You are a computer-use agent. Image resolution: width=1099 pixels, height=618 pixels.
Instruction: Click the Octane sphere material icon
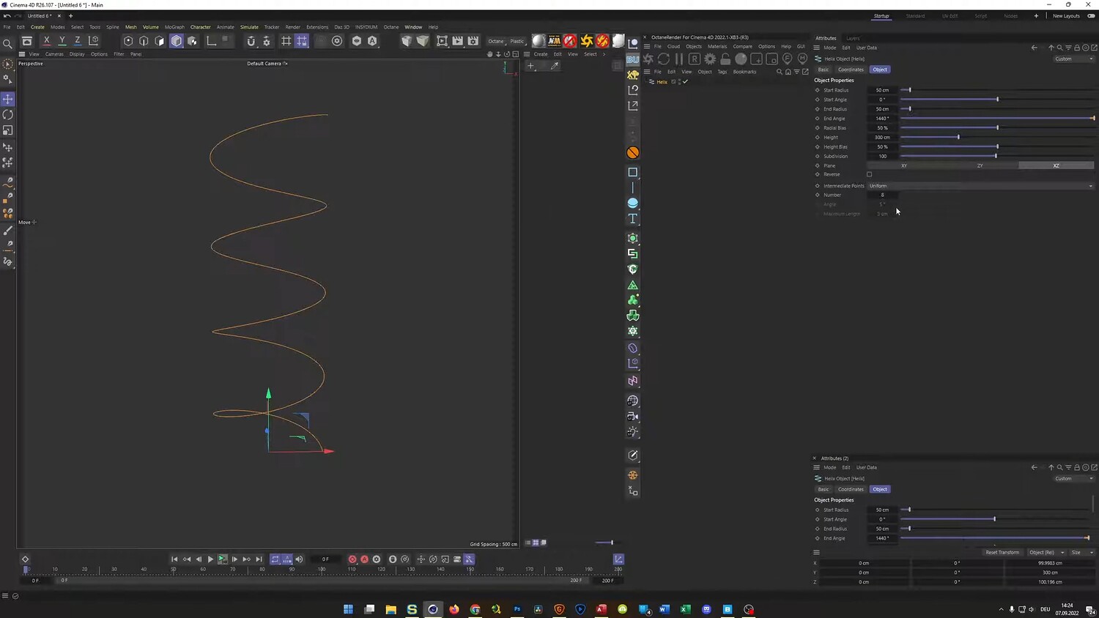point(539,41)
